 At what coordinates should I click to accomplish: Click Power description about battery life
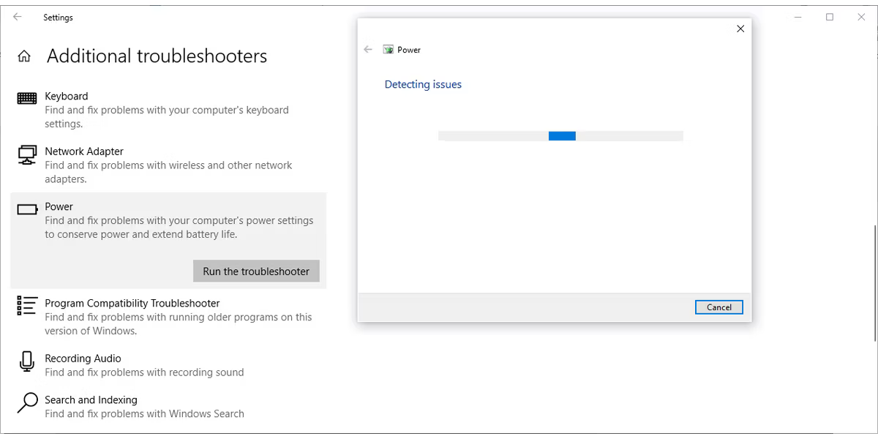pos(179,228)
